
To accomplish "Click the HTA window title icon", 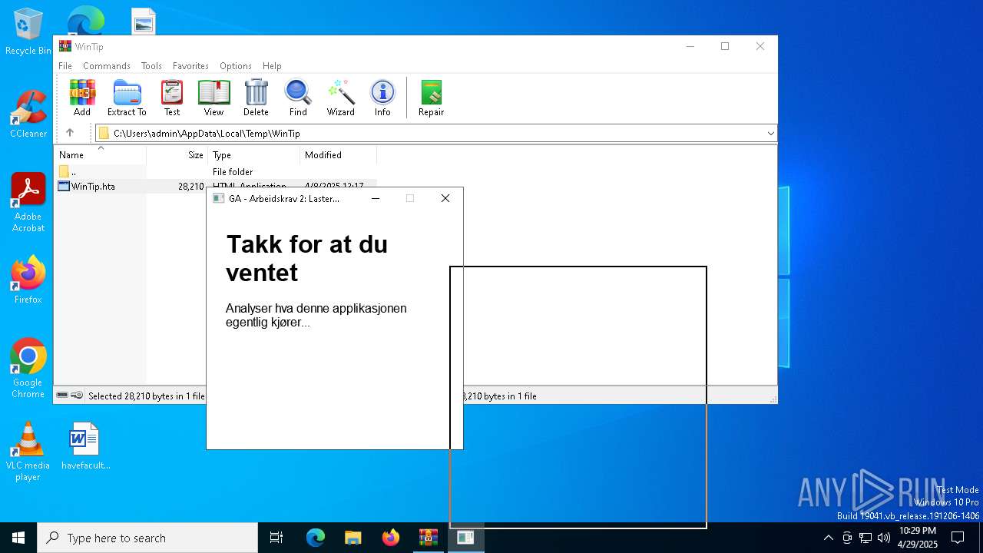I will point(218,199).
